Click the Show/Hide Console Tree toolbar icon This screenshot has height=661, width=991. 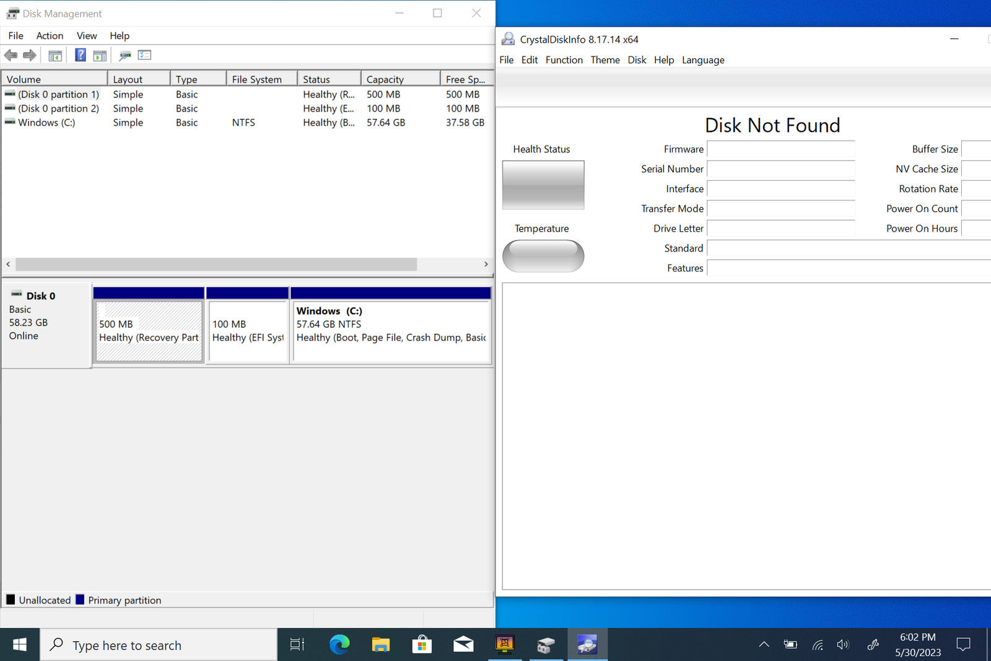pyautogui.click(x=55, y=56)
